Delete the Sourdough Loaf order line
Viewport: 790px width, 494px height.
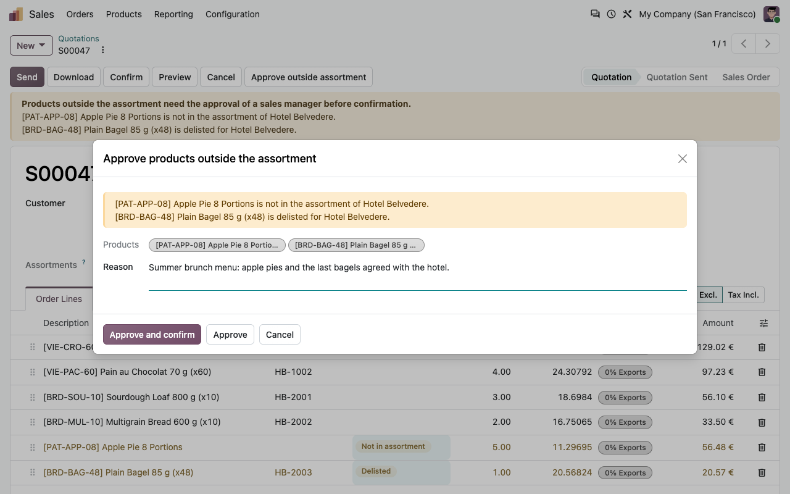tap(762, 398)
